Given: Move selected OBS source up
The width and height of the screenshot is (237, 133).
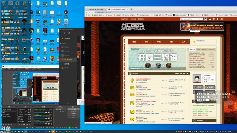Looking at the screenshot, I should coord(27,124).
